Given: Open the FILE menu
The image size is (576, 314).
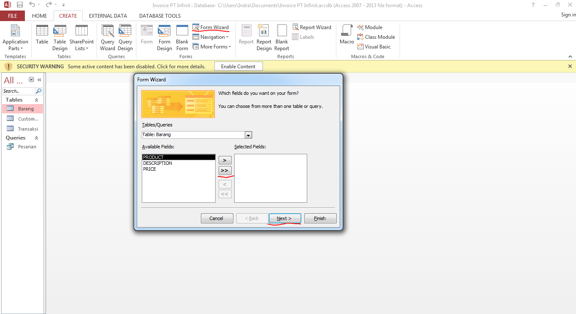Looking at the screenshot, I should coord(12,15).
